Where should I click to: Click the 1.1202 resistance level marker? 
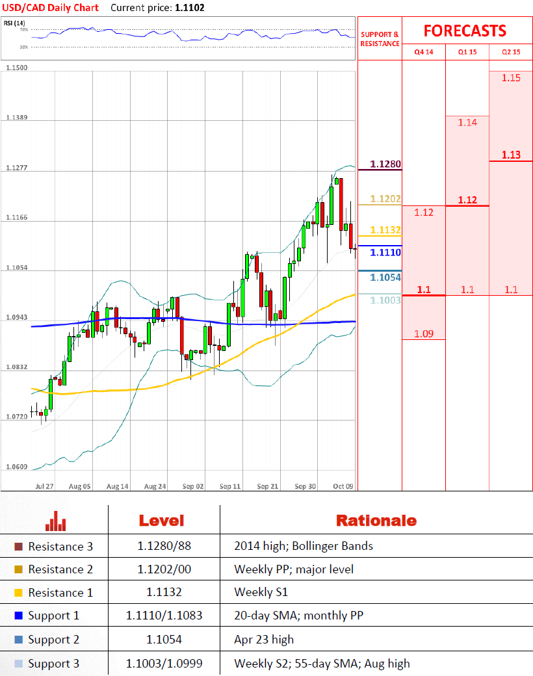point(385,199)
